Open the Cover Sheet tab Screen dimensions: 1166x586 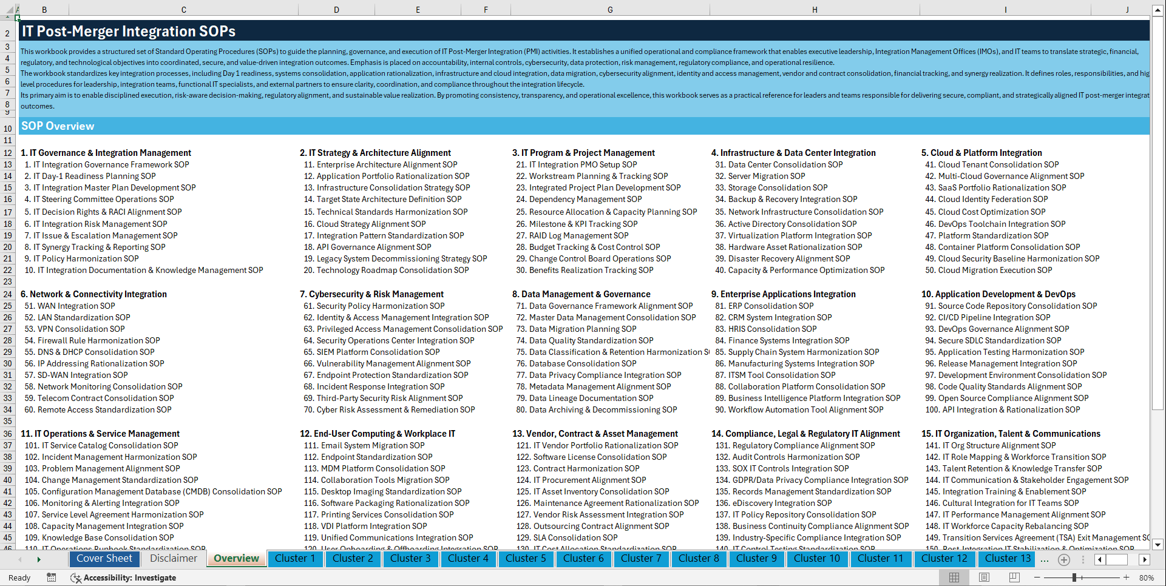(x=104, y=559)
